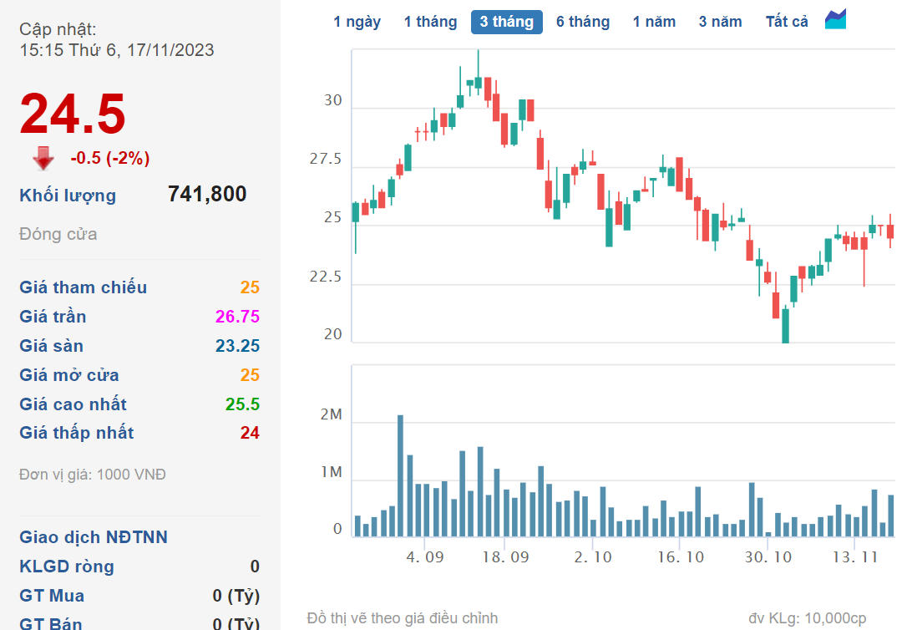Screen dimensions: 912x630
Task: View the 'Tất cả' full history tab
Action: click(x=787, y=22)
